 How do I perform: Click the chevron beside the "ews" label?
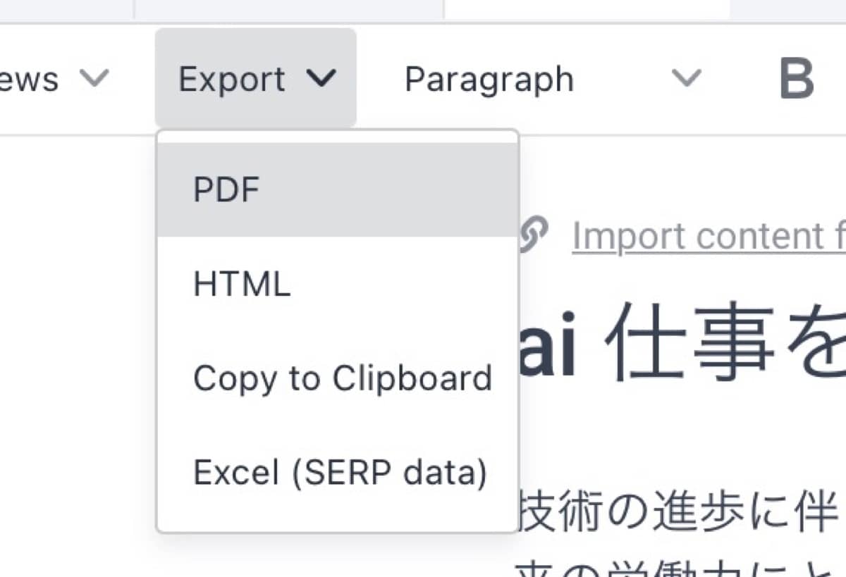[x=94, y=79]
